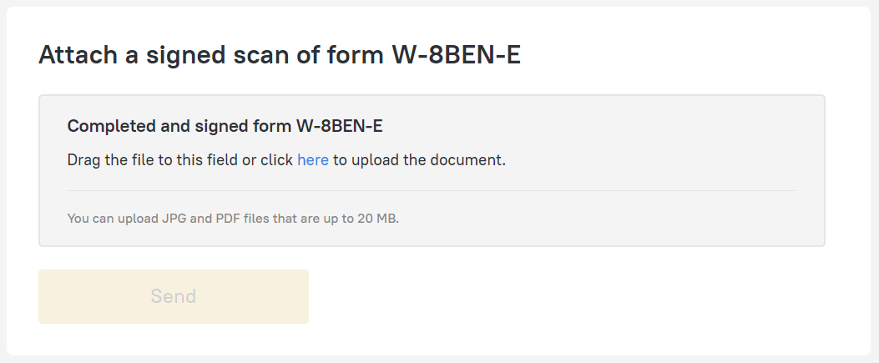The height and width of the screenshot is (363, 879).
Task: Click the divider line inside upload field
Action: pyautogui.click(x=432, y=191)
